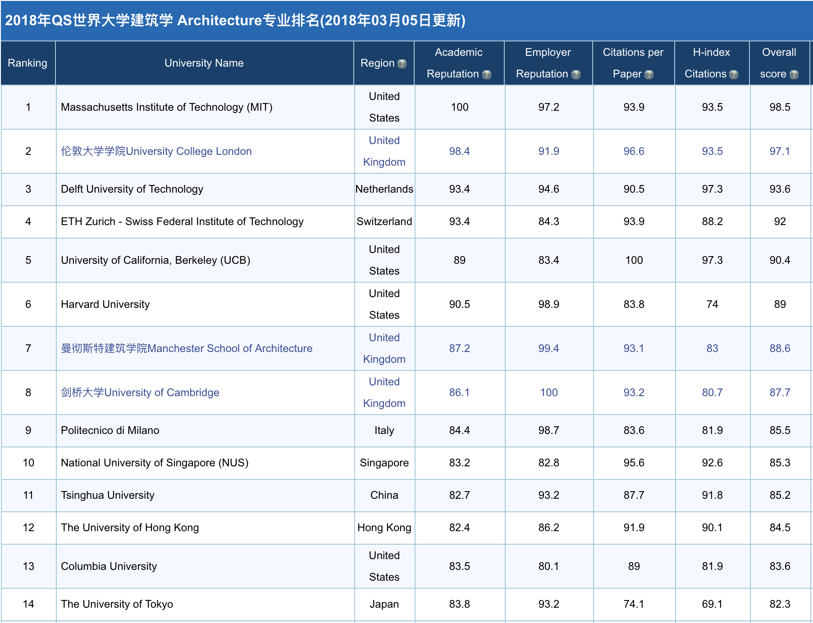813x623 pixels.
Task: Click Politecnico employer reputation 98.7
Action: pos(549,430)
